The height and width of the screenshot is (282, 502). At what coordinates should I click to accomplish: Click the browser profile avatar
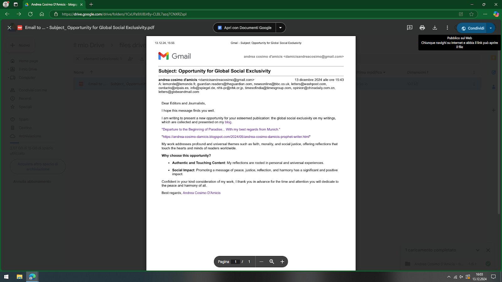point(6,4)
